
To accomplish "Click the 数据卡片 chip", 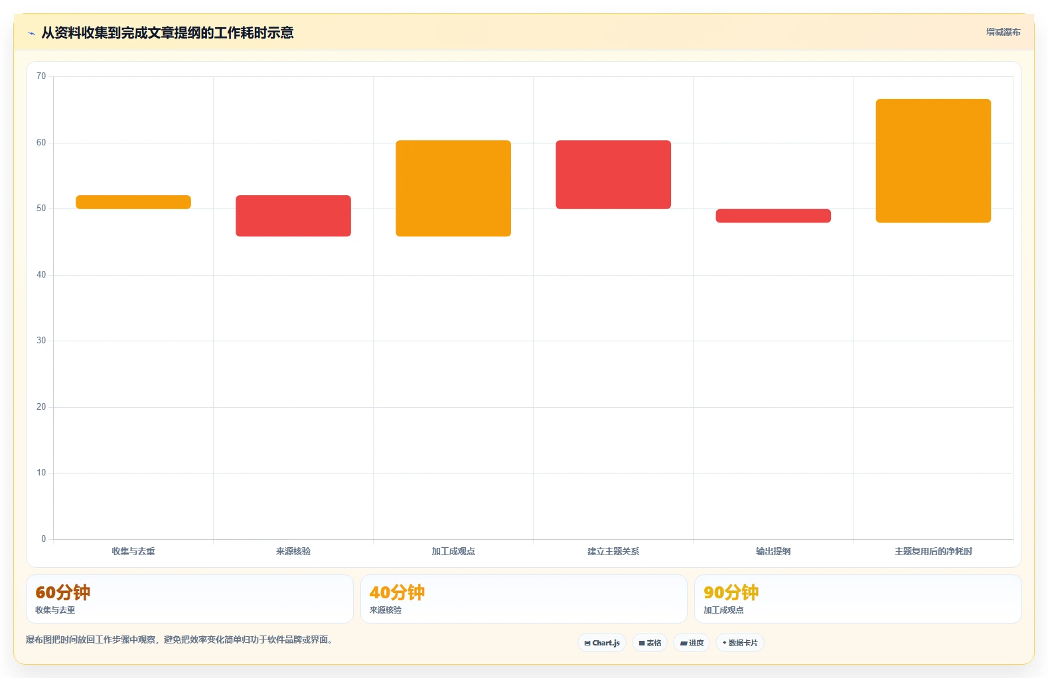I will pyautogui.click(x=740, y=643).
